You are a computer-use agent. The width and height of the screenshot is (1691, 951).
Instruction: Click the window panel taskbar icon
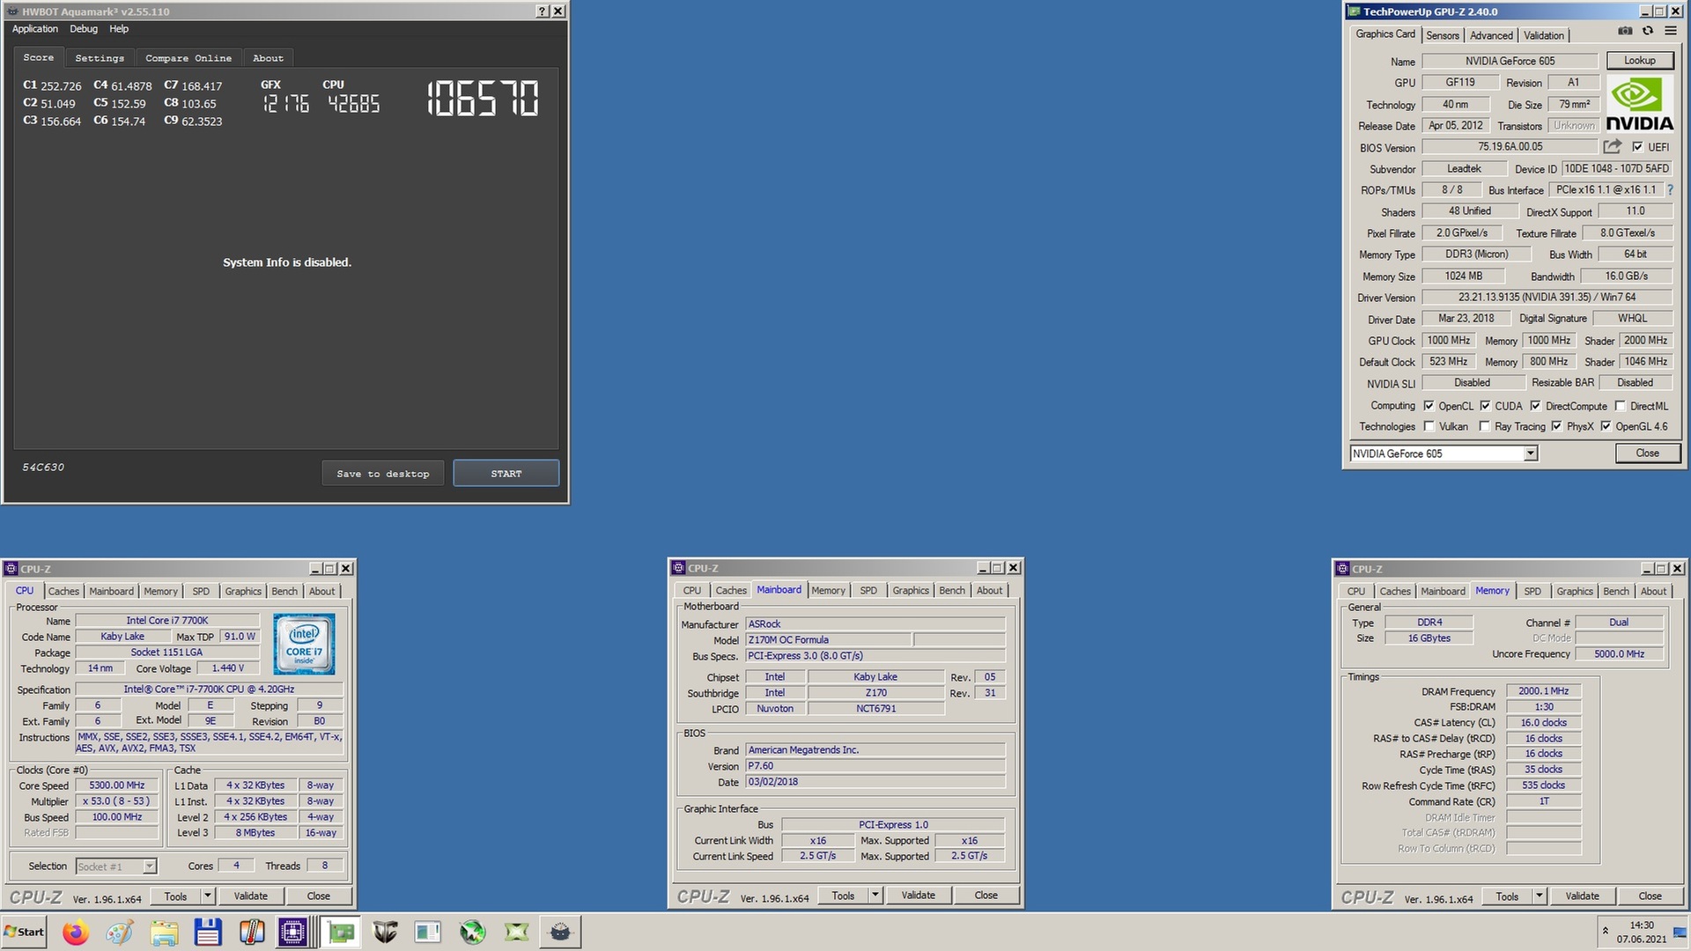(428, 932)
